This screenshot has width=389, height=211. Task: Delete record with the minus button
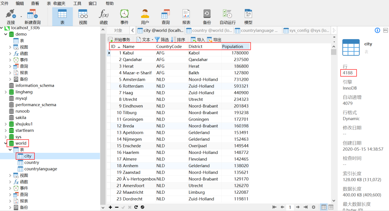[117, 207]
